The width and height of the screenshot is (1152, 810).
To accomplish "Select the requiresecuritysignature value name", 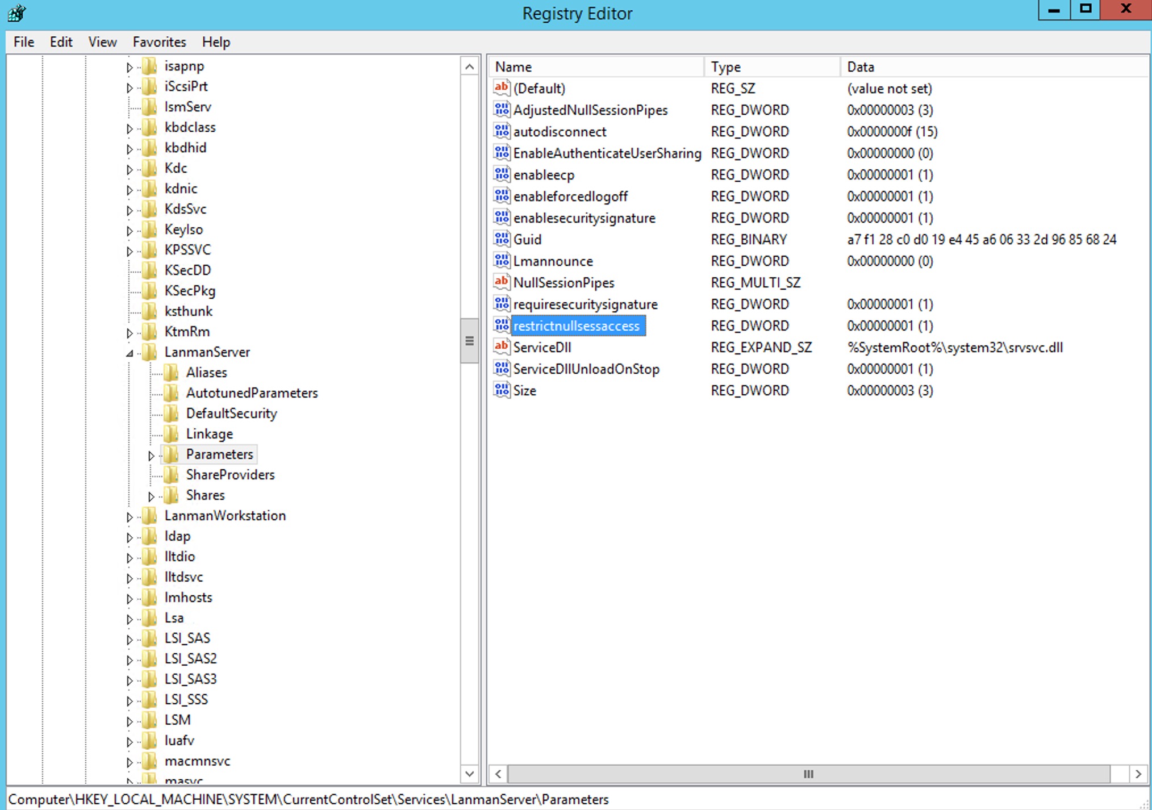I will click(585, 304).
